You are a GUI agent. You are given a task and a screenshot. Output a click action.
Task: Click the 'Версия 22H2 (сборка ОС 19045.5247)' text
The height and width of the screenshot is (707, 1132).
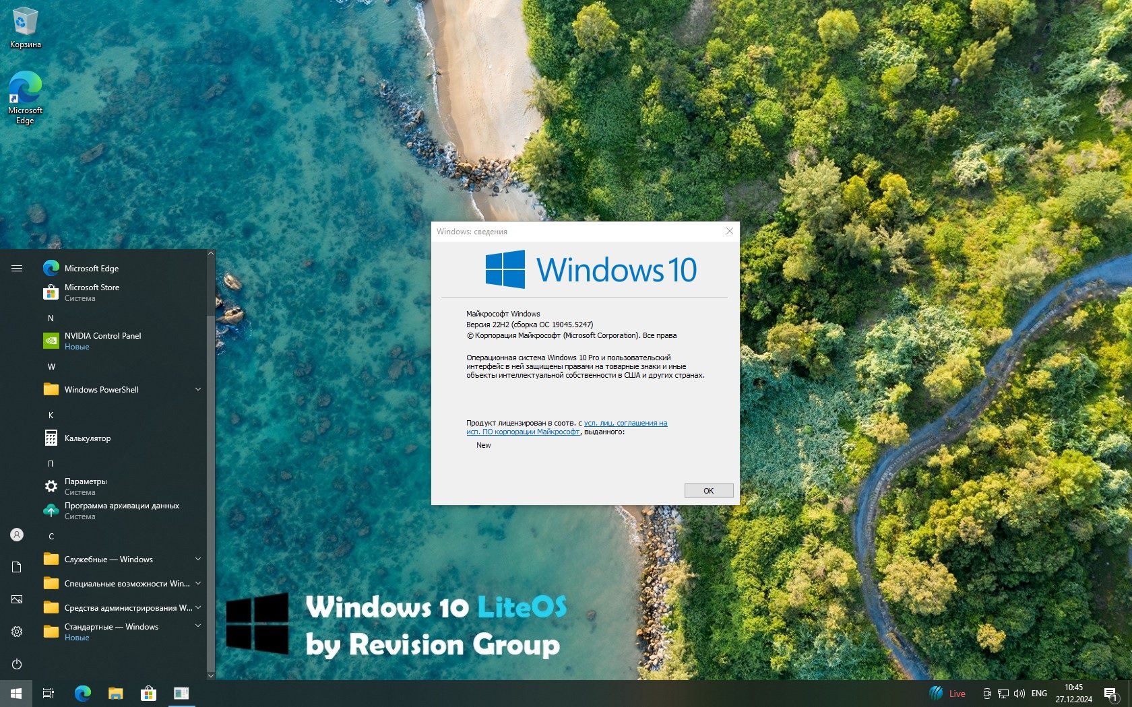(x=530, y=325)
